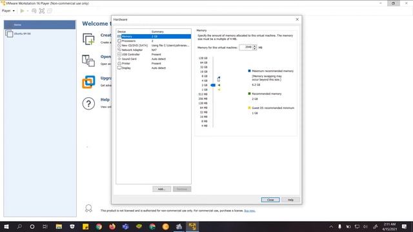Select the USB Controller device row
The height and width of the screenshot is (232, 413).
[154, 54]
